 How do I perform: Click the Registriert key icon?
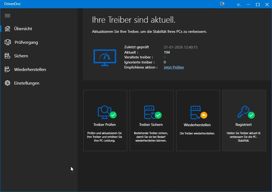coord(243,112)
